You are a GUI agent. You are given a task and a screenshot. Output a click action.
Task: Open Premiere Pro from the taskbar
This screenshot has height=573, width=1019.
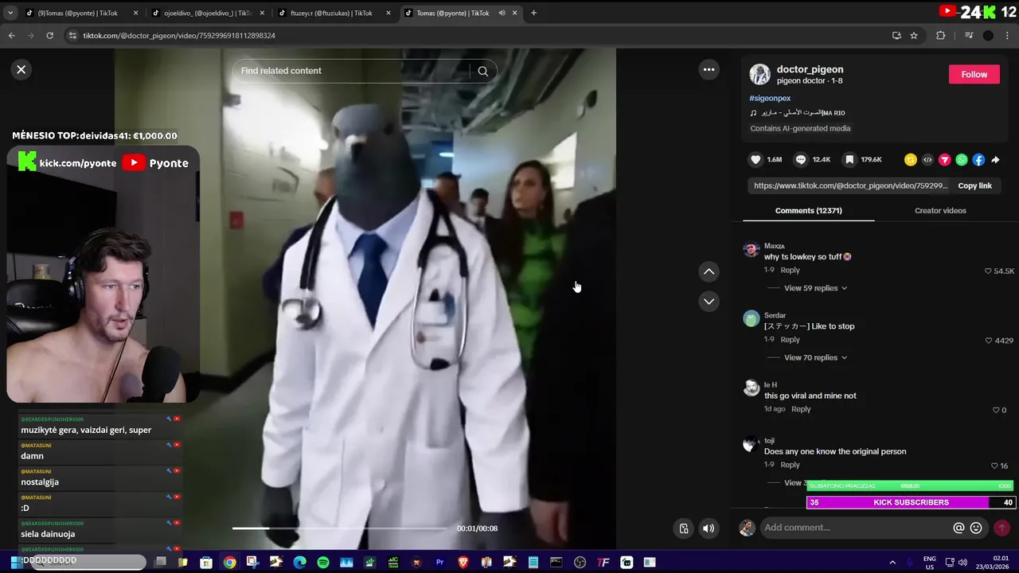click(439, 563)
